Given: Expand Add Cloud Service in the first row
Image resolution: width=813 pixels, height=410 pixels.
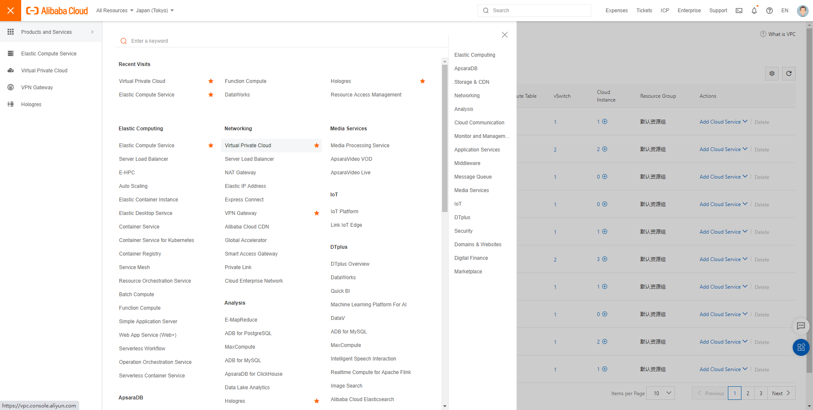Looking at the screenshot, I should click(723, 121).
